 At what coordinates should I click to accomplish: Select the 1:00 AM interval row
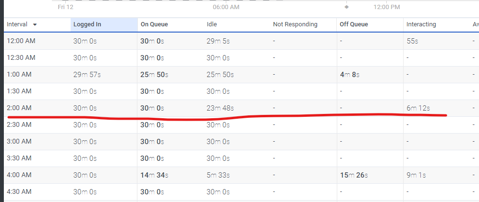(19, 74)
